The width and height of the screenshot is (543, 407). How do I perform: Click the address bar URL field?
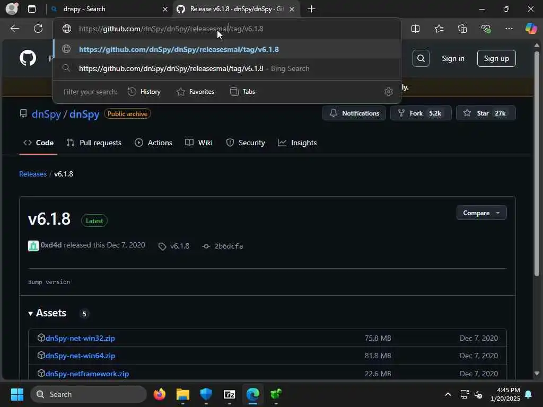click(227, 29)
